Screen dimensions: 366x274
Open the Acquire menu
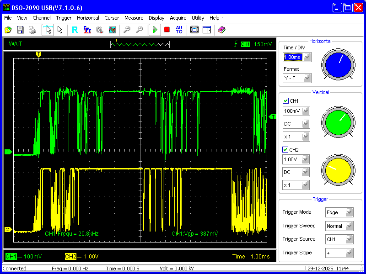(178, 18)
